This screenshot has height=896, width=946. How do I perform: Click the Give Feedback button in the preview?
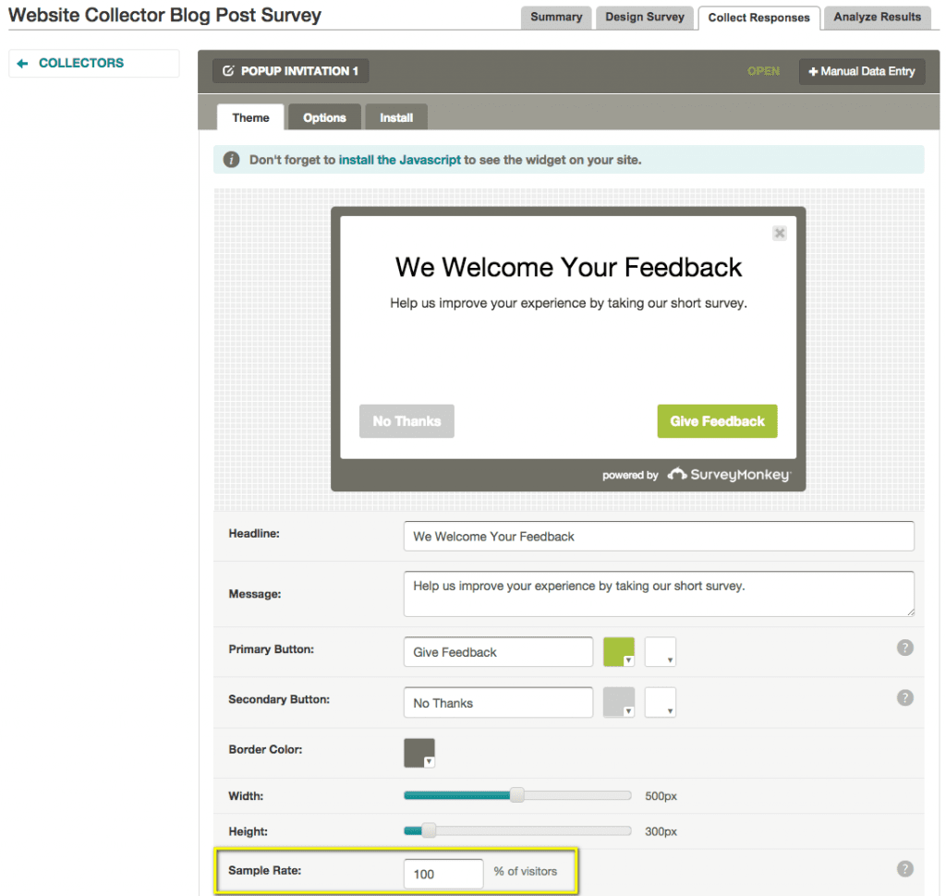click(x=717, y=420)
